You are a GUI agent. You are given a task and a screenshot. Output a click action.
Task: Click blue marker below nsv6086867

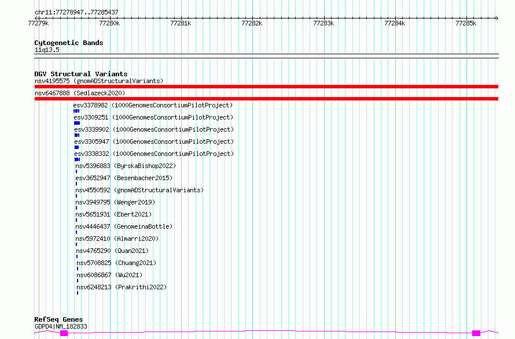(78, 281)
